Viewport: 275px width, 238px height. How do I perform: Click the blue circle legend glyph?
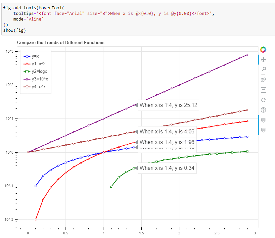pos(27,56)
